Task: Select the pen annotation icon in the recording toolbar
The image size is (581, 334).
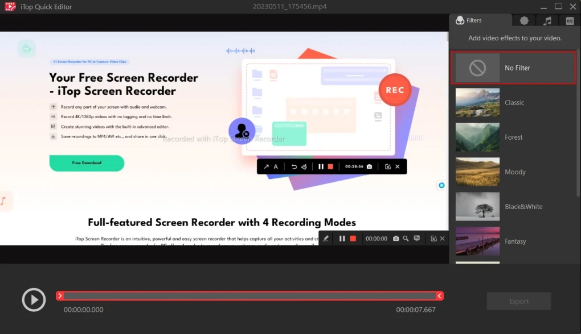Action: [325, 239]
